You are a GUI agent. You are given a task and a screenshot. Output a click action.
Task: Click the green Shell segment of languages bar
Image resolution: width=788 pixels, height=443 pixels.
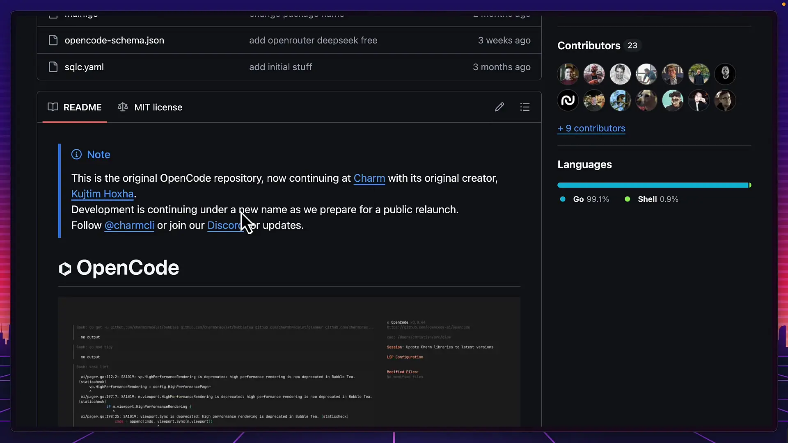click(750, 185)
